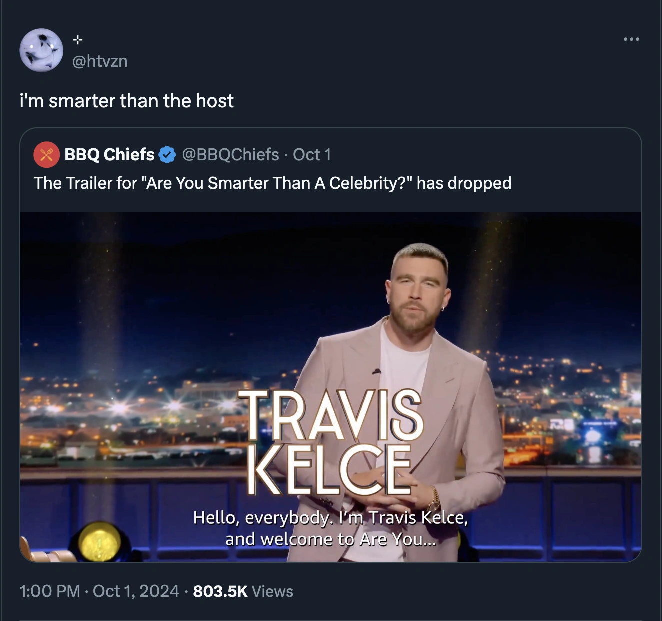The image size is (662, 621).
Task: Click the BBQ Chiefs account name
Action: [109, 155]
